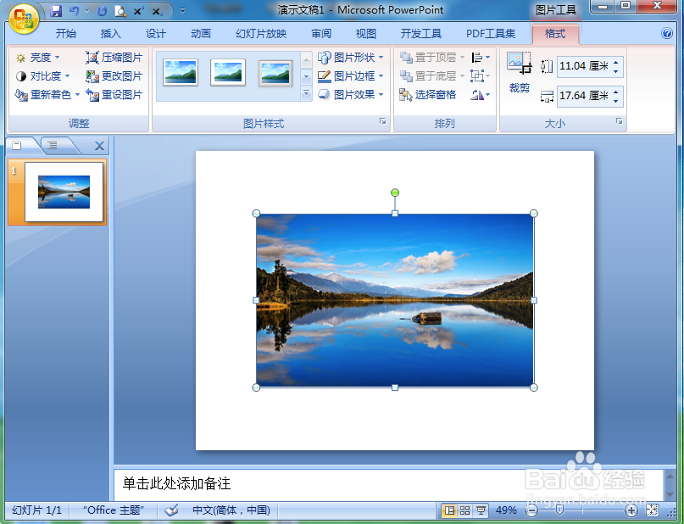Go to the 幻灯片放映 tab

(261, 34)
